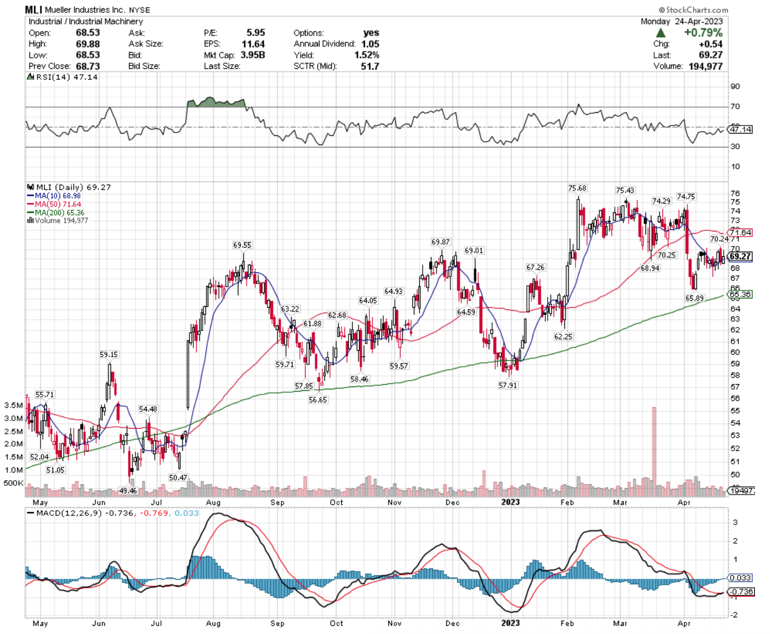Select the High value 69.88
770x634 pixels.
click(88, 44)
